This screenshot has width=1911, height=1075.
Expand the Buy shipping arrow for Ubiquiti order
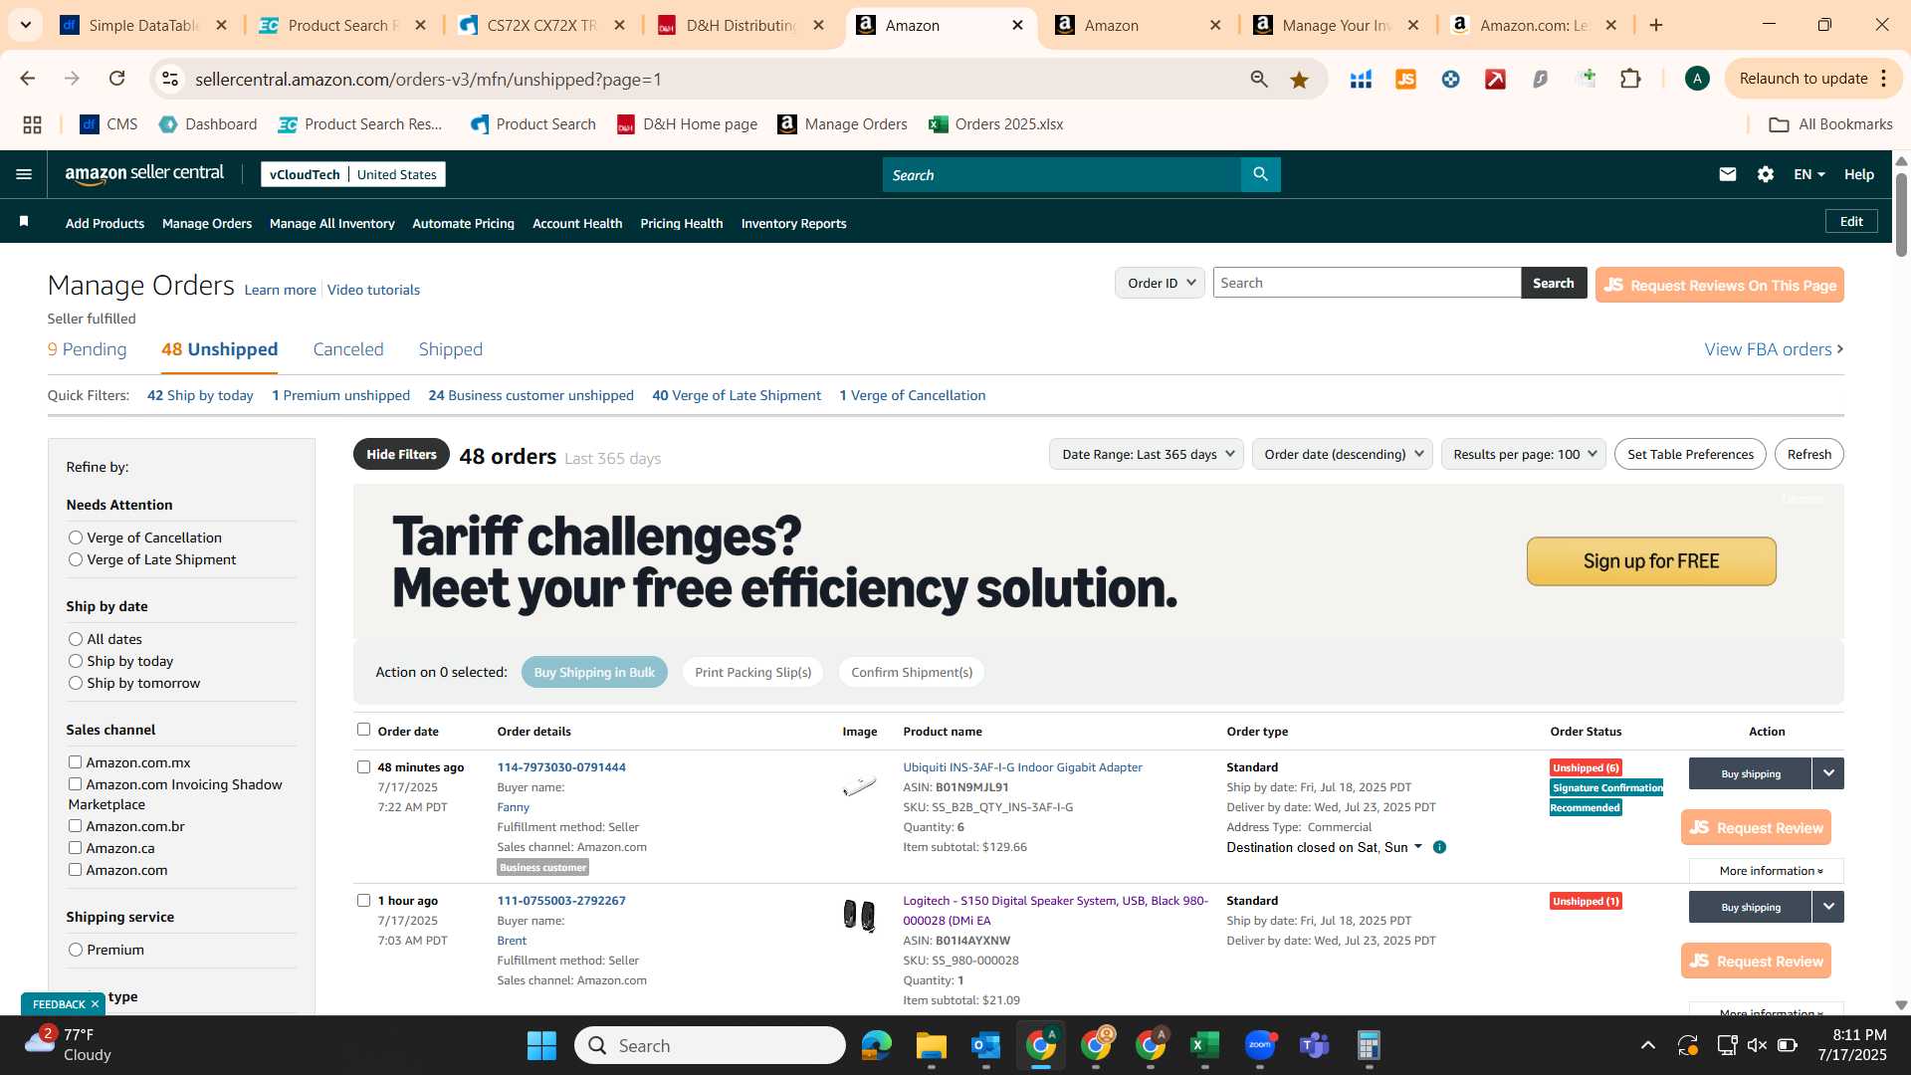point(1828,773)
